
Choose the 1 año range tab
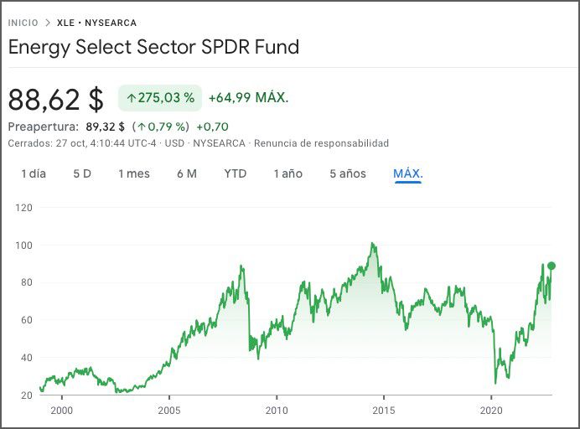pos(287,173)
